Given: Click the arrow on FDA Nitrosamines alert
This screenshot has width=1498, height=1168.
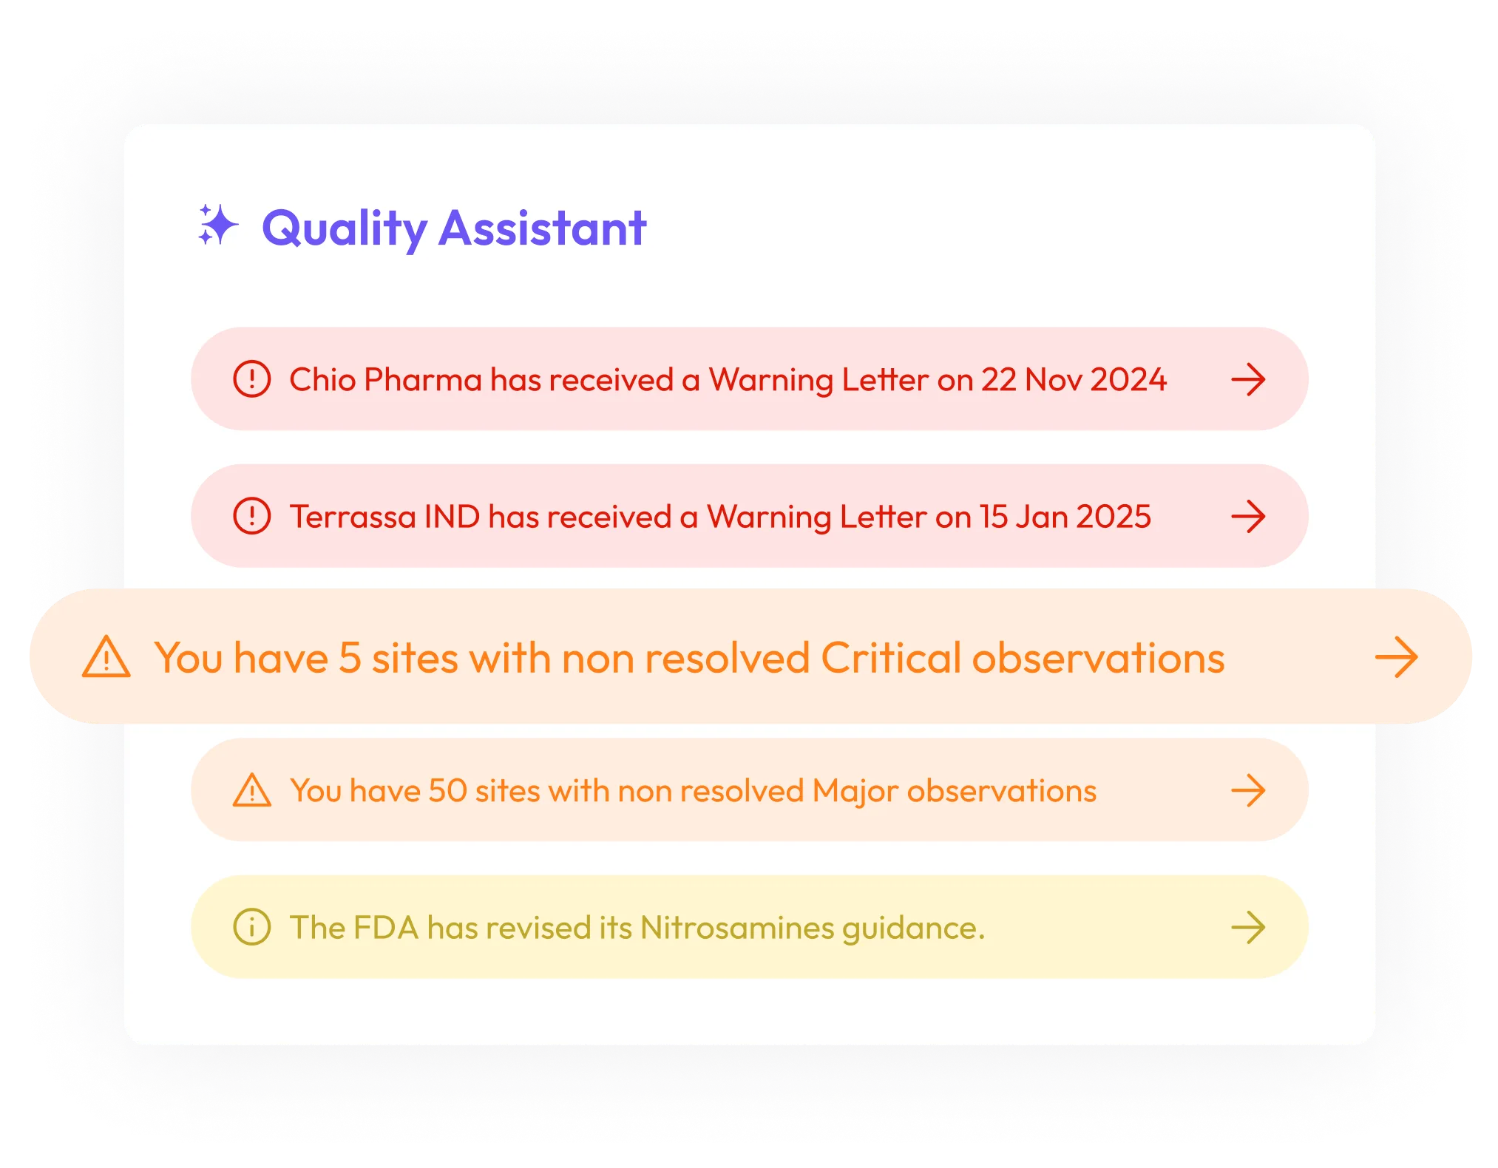Looking at the screenshot, I should coord(1248,927).
